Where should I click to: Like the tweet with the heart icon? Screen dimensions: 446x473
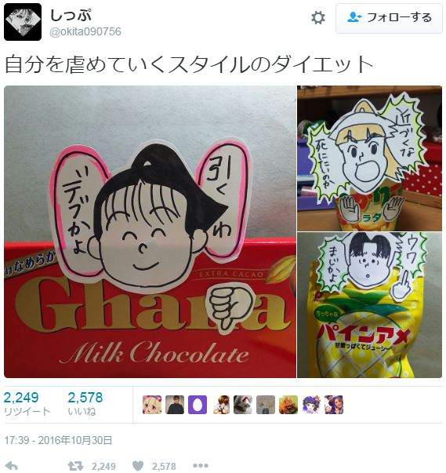pyautogui.click(x=138, y=467)
